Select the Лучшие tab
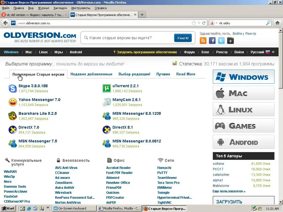 163,74
